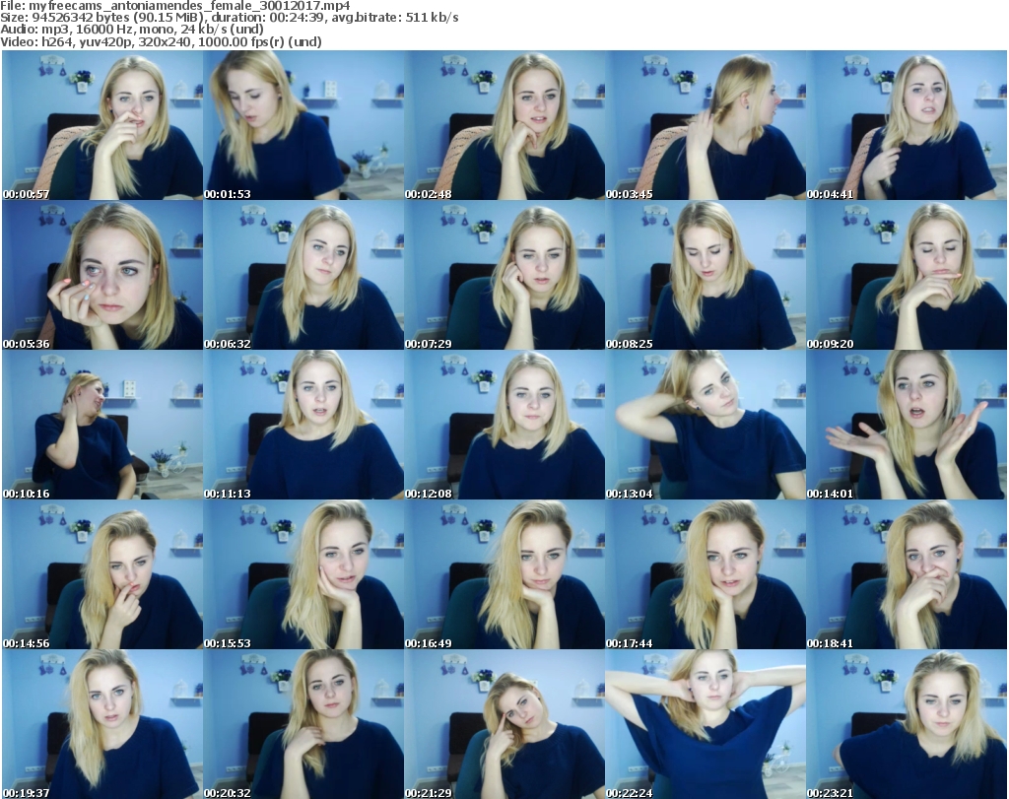Pick the preview frame at 00:16:49

pyautogui.click(x=504, y=574)
